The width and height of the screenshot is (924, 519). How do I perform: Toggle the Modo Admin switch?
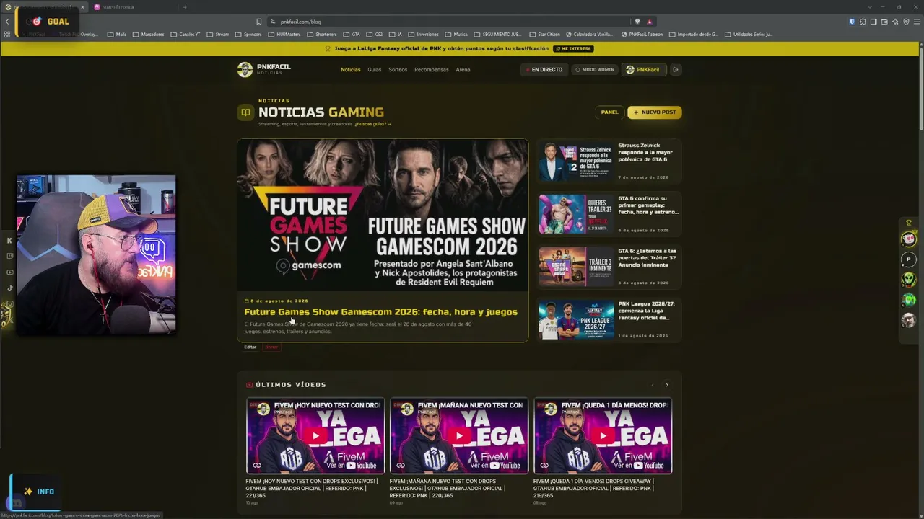point(595,70)
